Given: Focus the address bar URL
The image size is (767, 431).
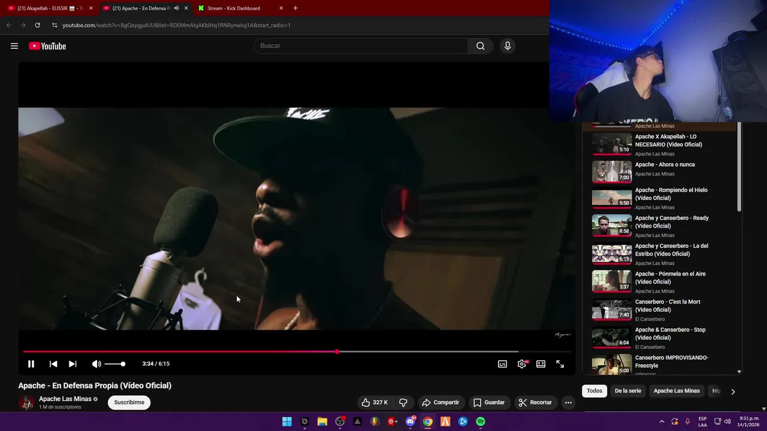Looking at the screenshot, I should click(176, 25).
